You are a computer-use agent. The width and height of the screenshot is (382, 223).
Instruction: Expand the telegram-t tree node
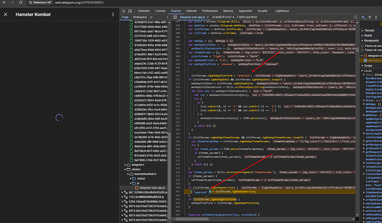[125, 165]
